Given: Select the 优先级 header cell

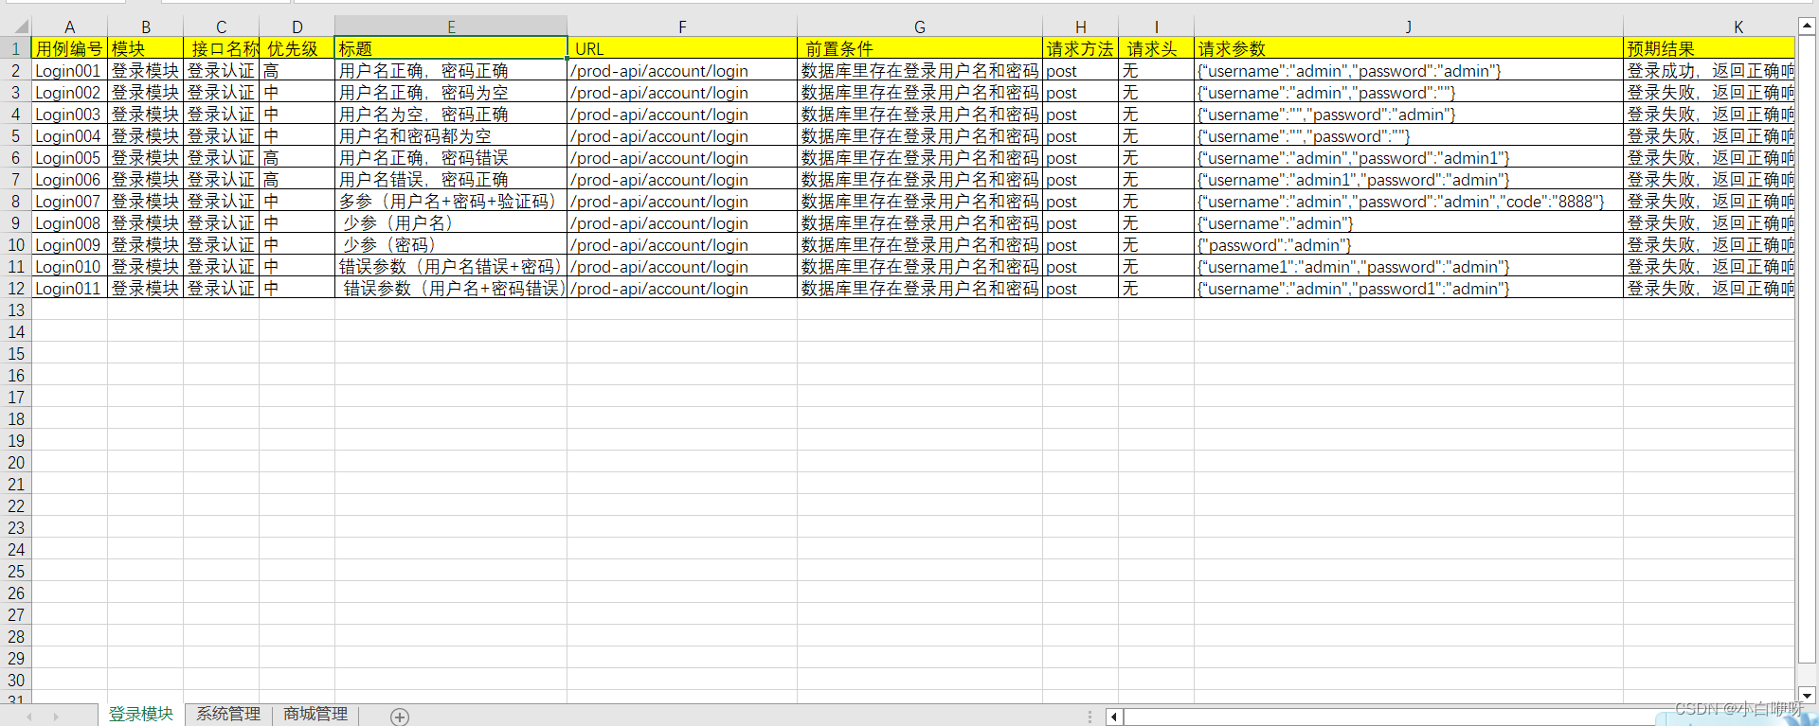Looking at the screenshot, I should [x=297, y=48].
